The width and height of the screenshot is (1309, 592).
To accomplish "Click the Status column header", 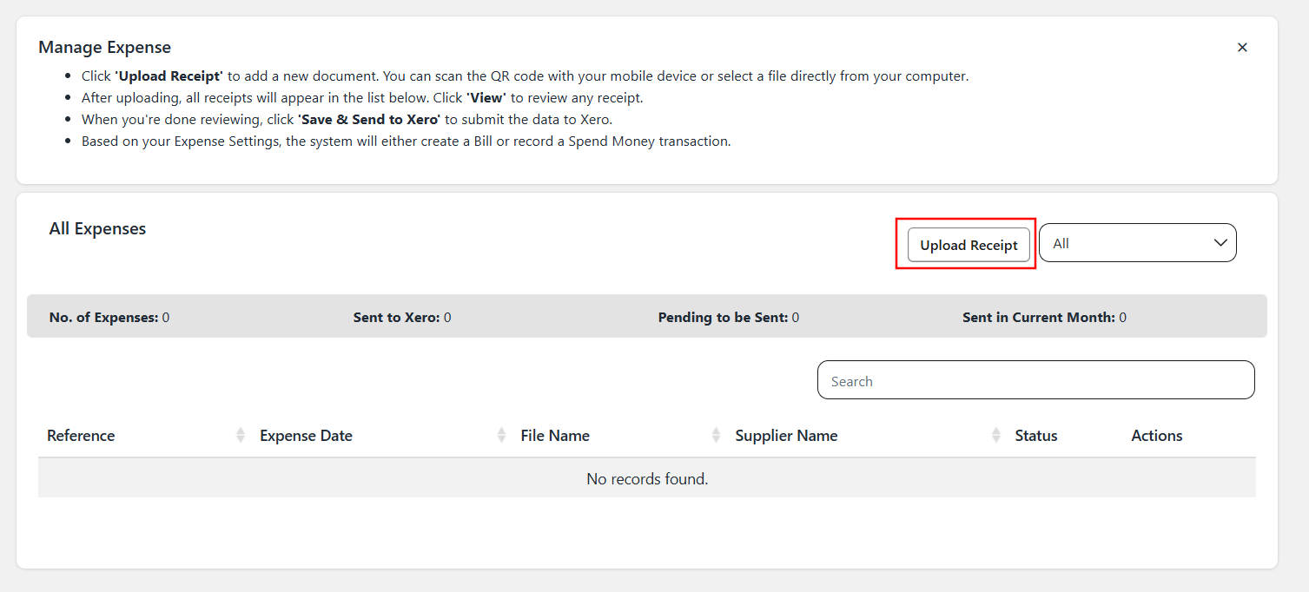I will (x=1035, y=436).
